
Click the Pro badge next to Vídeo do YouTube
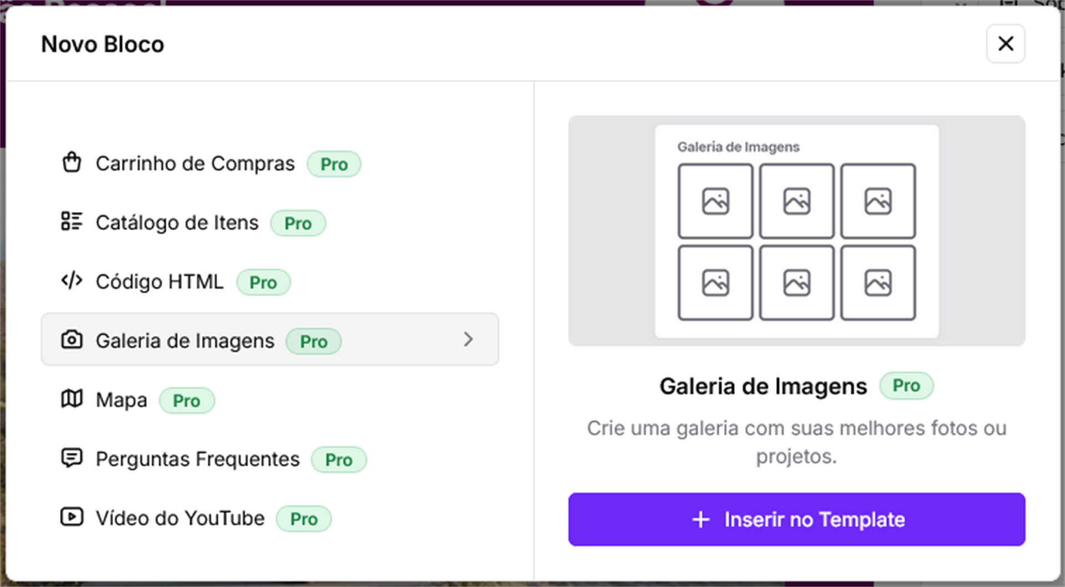point(303,519)
